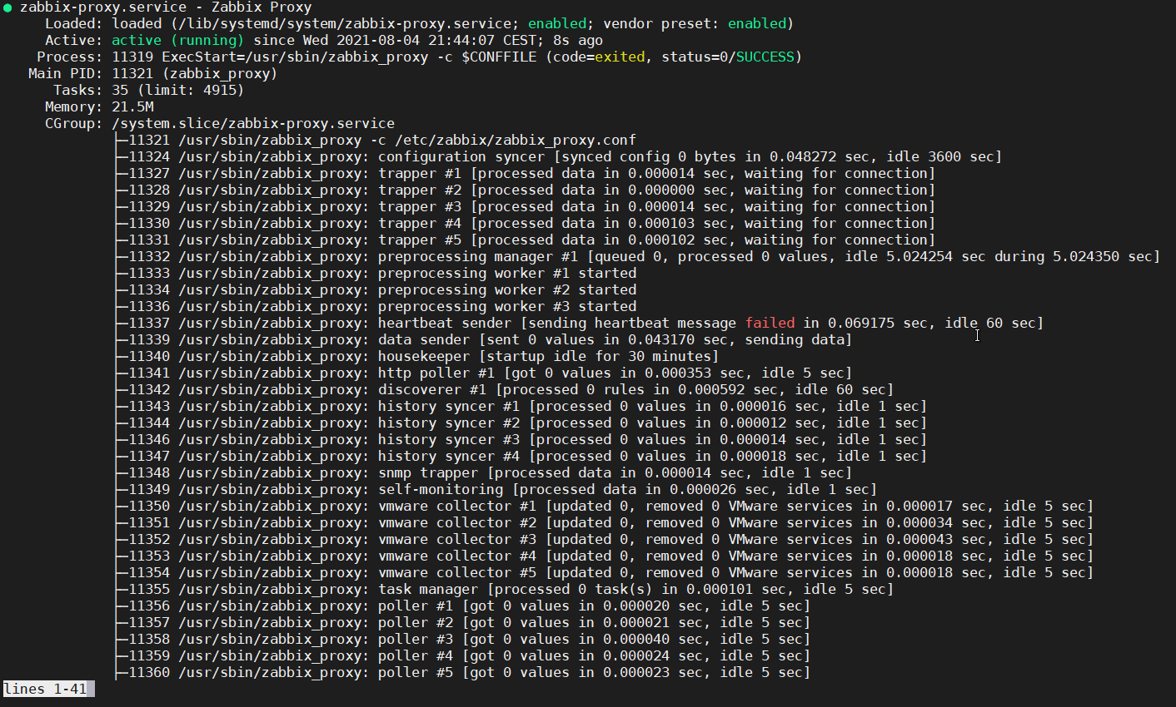This screenshot has width=1176, height=707.
Task: Click the green 'SUCCESS' exit status
Action: click(765, 57)
